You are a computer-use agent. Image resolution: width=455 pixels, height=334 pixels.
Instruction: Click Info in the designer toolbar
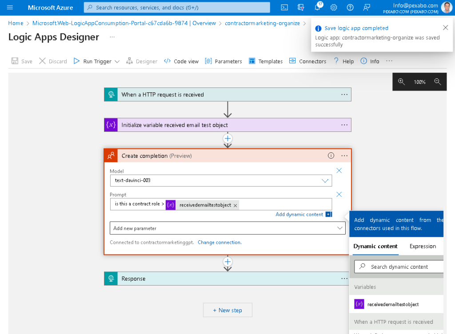tap(370, 61)
